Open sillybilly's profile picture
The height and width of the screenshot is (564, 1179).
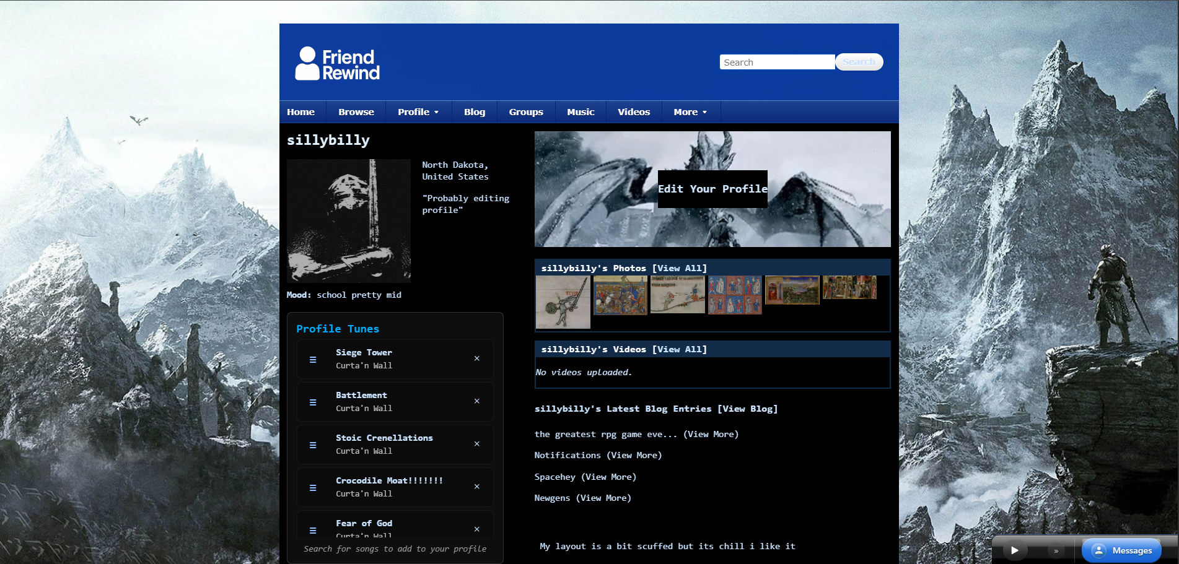(349, 221)
